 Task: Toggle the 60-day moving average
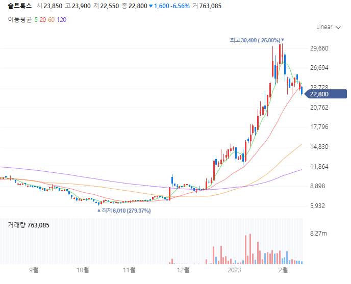point(51,20)
